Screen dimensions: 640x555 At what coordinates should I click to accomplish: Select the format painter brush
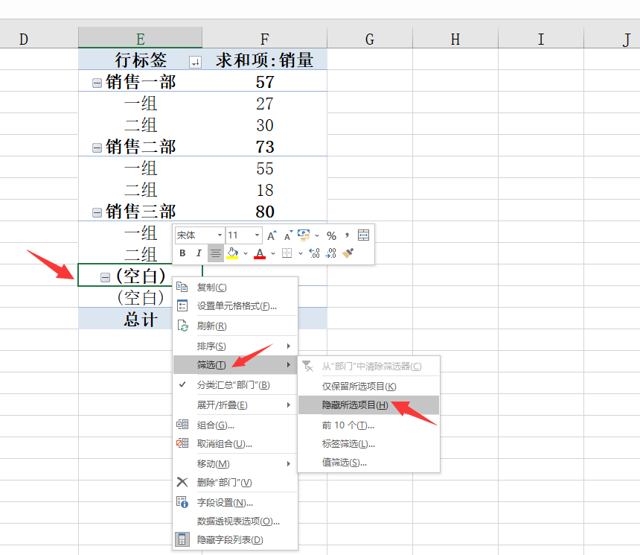[x=348, y=253]
